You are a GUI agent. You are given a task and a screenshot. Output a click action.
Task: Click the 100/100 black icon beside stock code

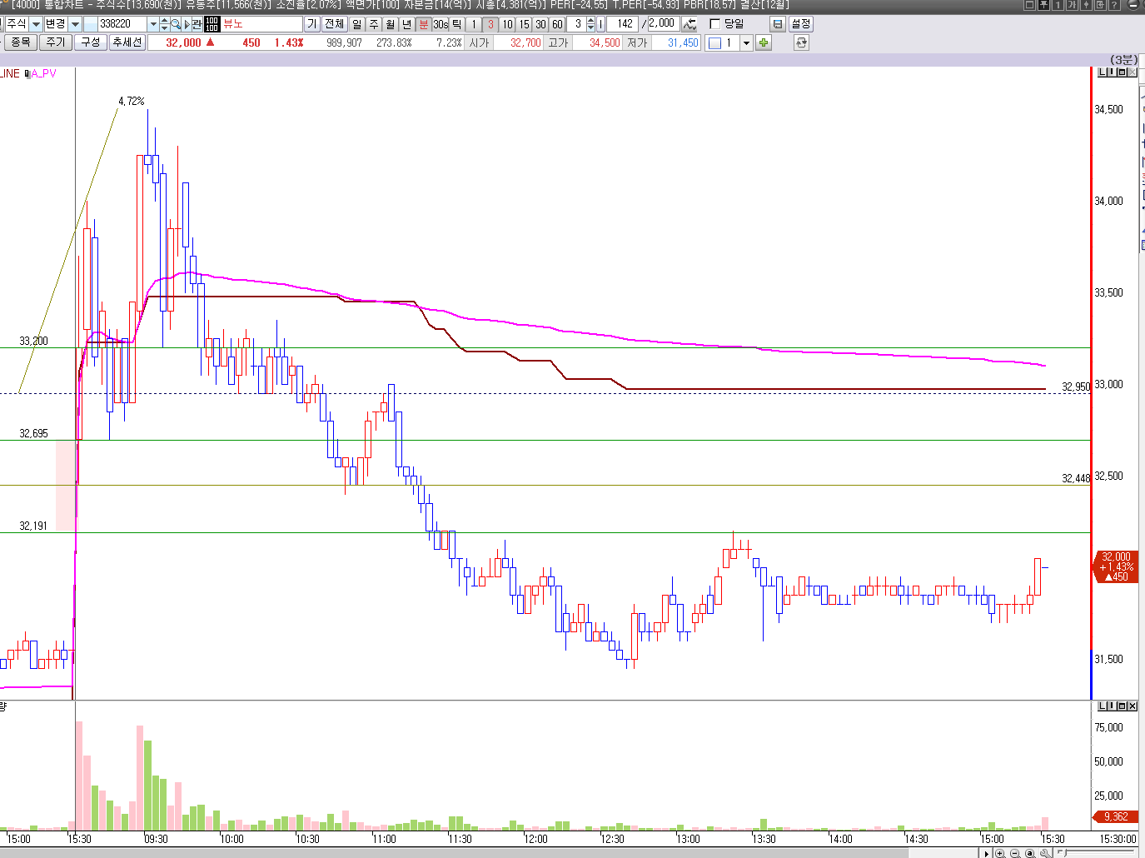[212, 24]
